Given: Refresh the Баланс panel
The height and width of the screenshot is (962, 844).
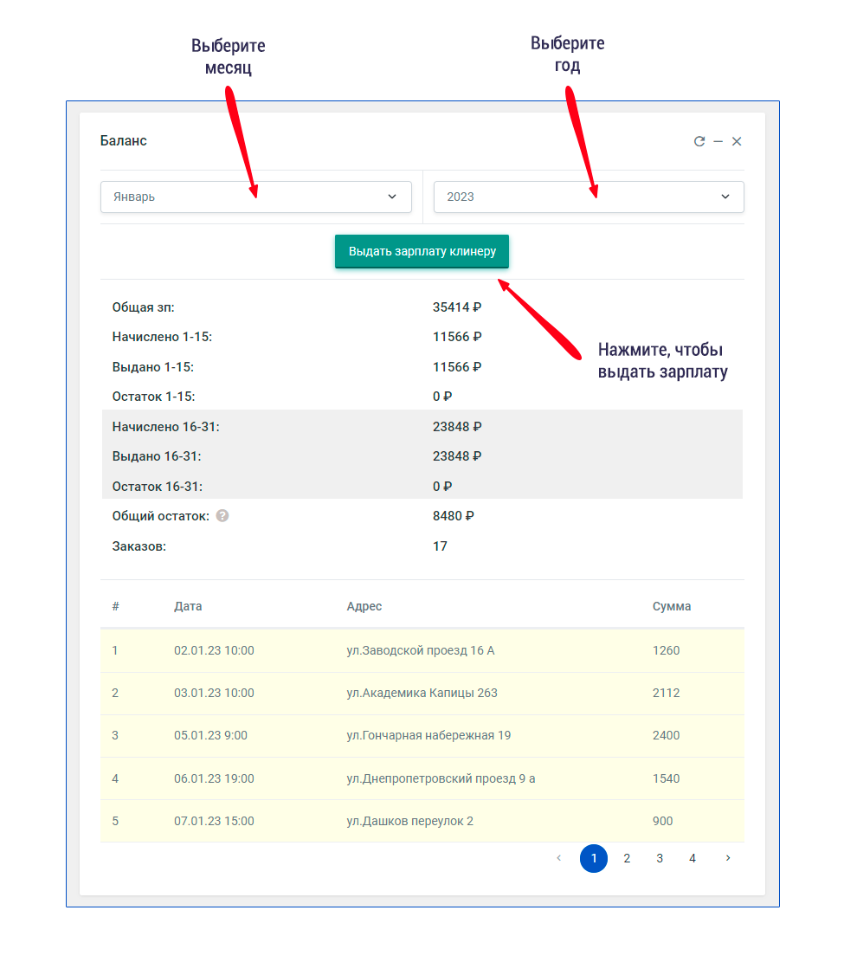Looking at the screenshot, I should [699, 142].
